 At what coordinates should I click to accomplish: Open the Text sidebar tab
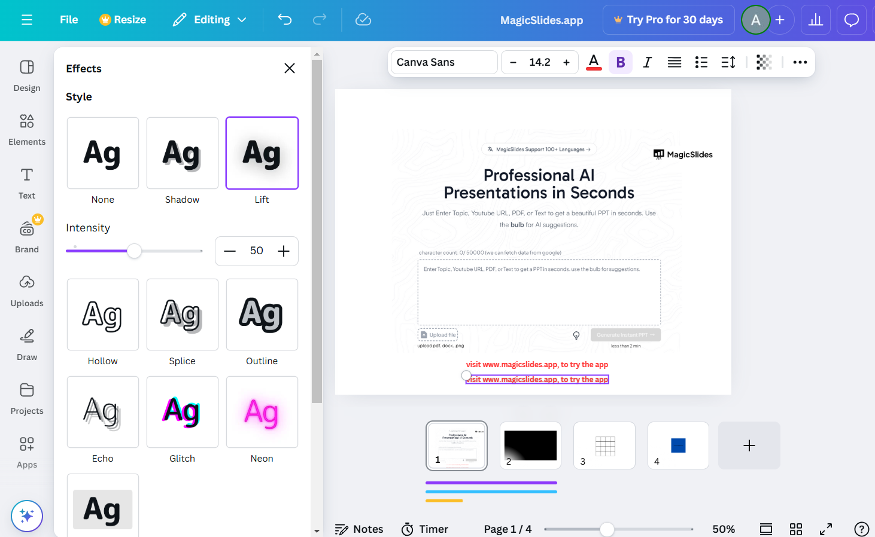coord(27,183)
